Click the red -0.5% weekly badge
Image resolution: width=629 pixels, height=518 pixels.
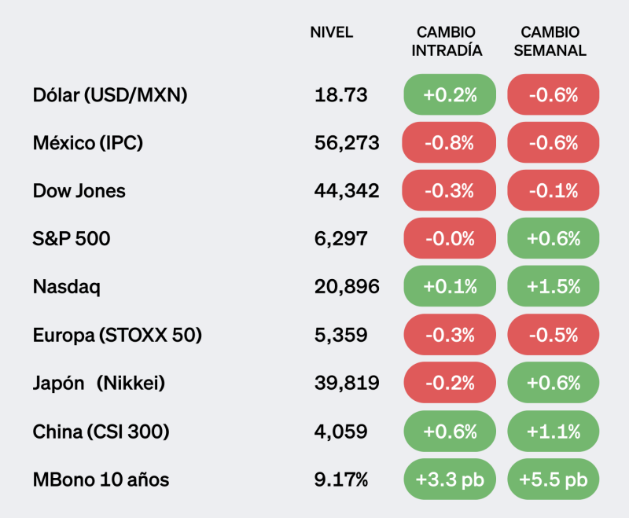[554, 335]
